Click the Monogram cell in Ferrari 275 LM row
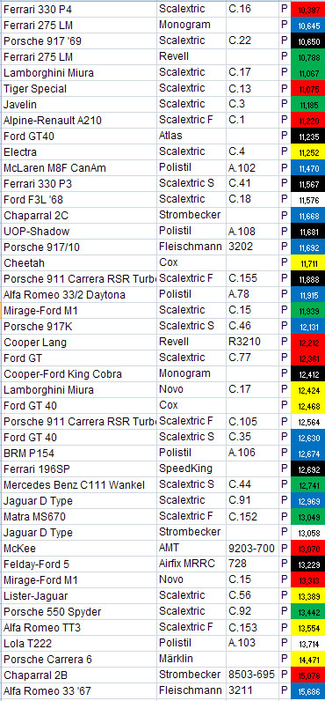Screen dimensions: 325x701 (191, 25)
